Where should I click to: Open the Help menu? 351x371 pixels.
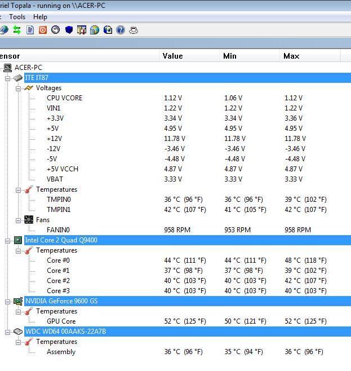coord(40,17)
